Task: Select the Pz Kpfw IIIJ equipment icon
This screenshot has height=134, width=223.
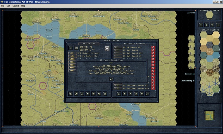Action: (x=72, y=56)
